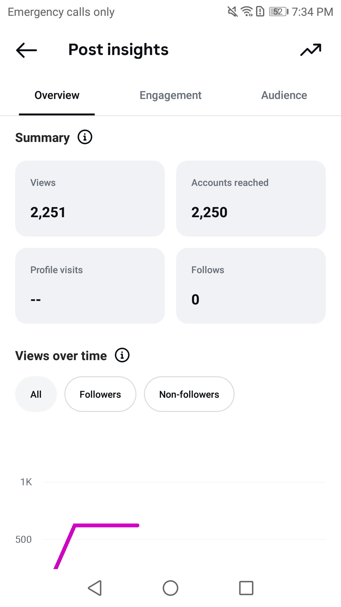The image size is (341, 607).
Task: Select the Overview tab
Action: pyautogui.click(x=57, y=95)
